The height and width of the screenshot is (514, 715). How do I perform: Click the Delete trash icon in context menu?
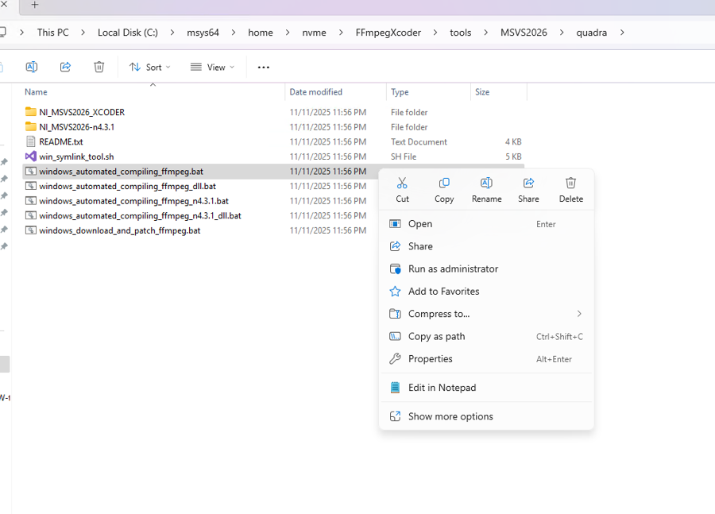coord(571,184)
